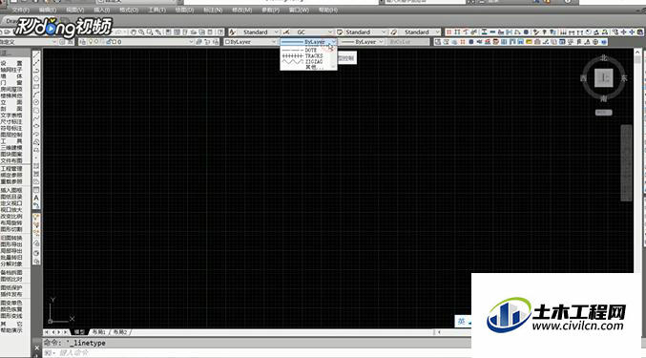Open the 工具(T) menu
This screenshot has width=646, height=358.
(x=157, y=10)
